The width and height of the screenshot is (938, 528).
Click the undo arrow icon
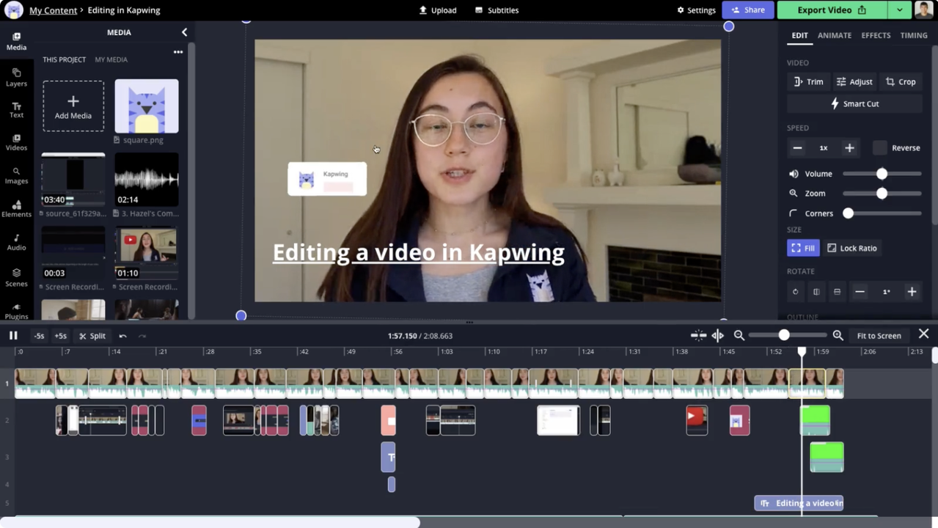click(122, 336)
